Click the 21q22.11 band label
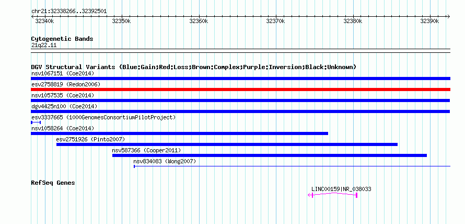 point(44,46)
